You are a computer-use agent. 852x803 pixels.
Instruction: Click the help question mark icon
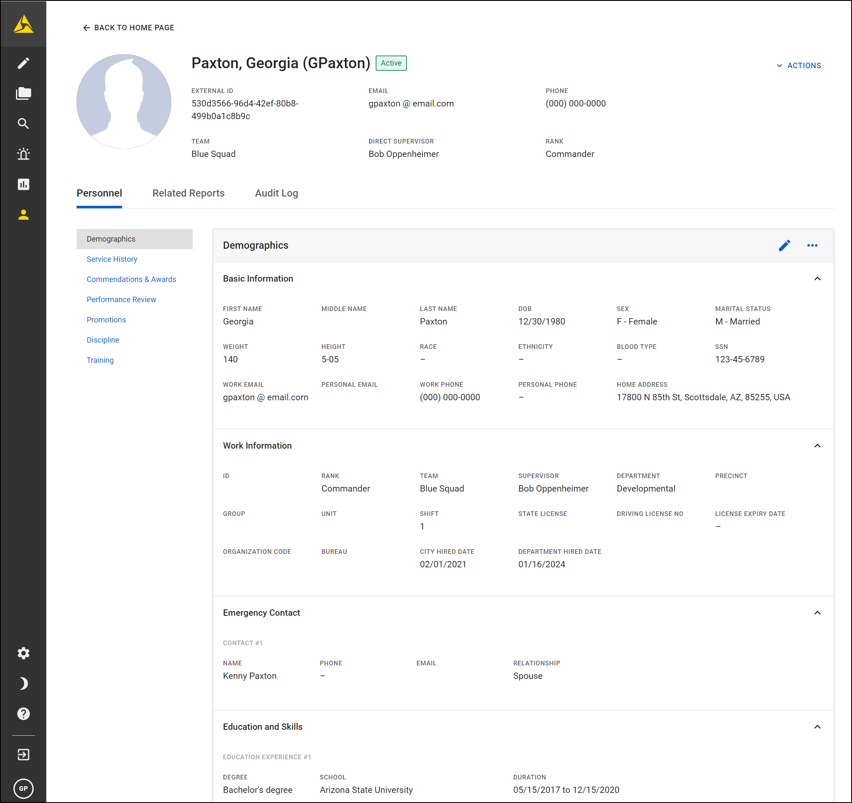point(24,713)
